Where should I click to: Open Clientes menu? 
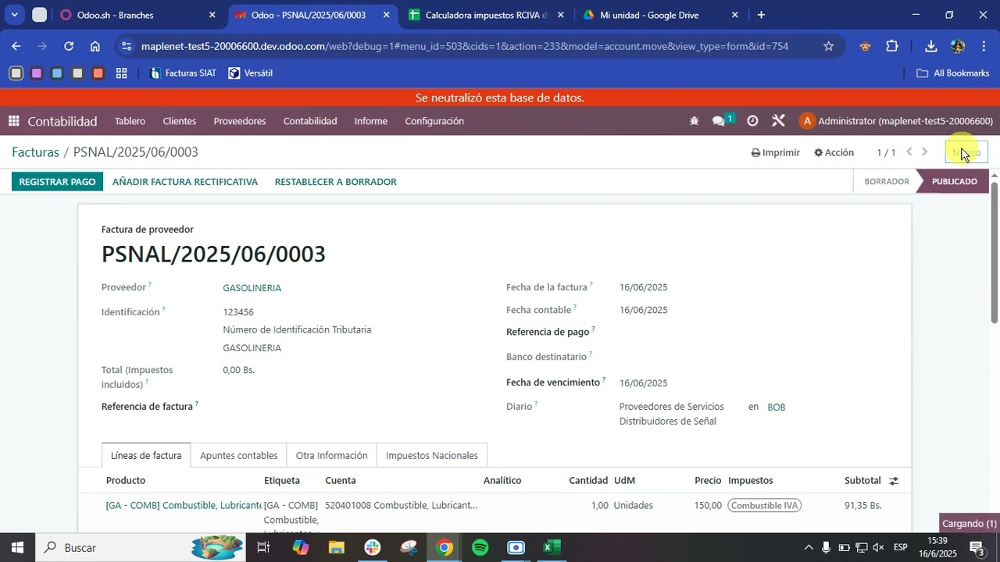point(179,121)
